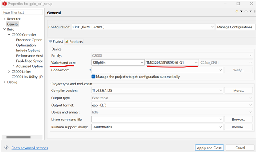Click Apply and Close button
256x152 pixels.
point(209,148)
